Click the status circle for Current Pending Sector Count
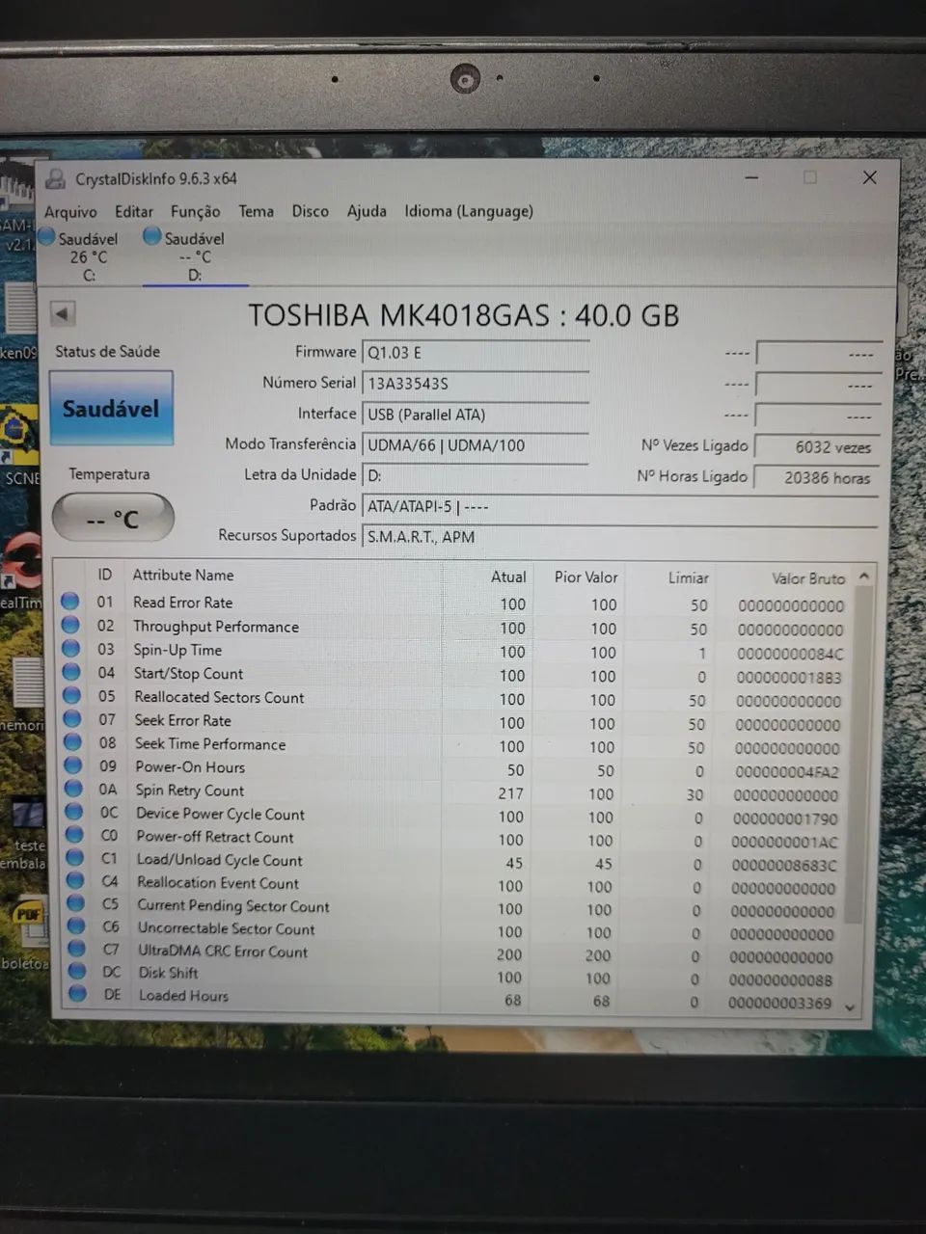The width and height of the screenshot is (926, 1234). coord(76,902)
